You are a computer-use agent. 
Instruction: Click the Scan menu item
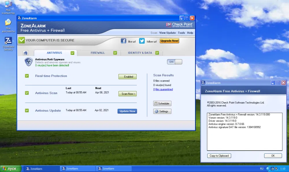(x=154, y=33)
